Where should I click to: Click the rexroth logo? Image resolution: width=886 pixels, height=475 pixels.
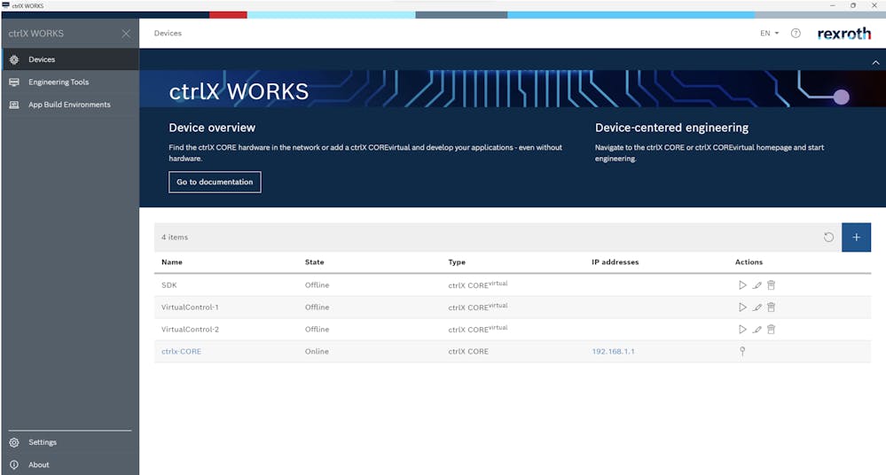click(844, 34)
